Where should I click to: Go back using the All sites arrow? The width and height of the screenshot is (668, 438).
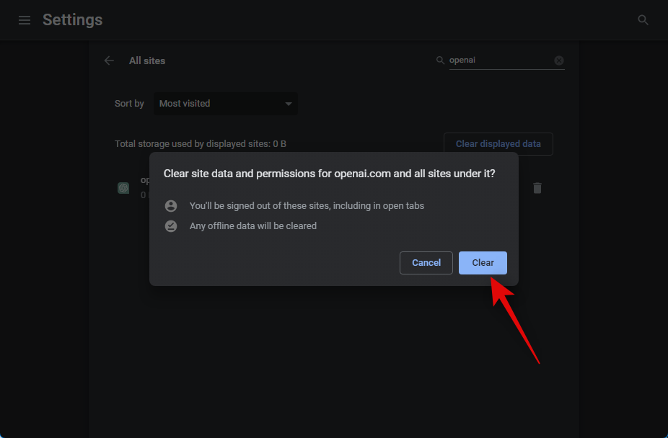tap(109, 61)
